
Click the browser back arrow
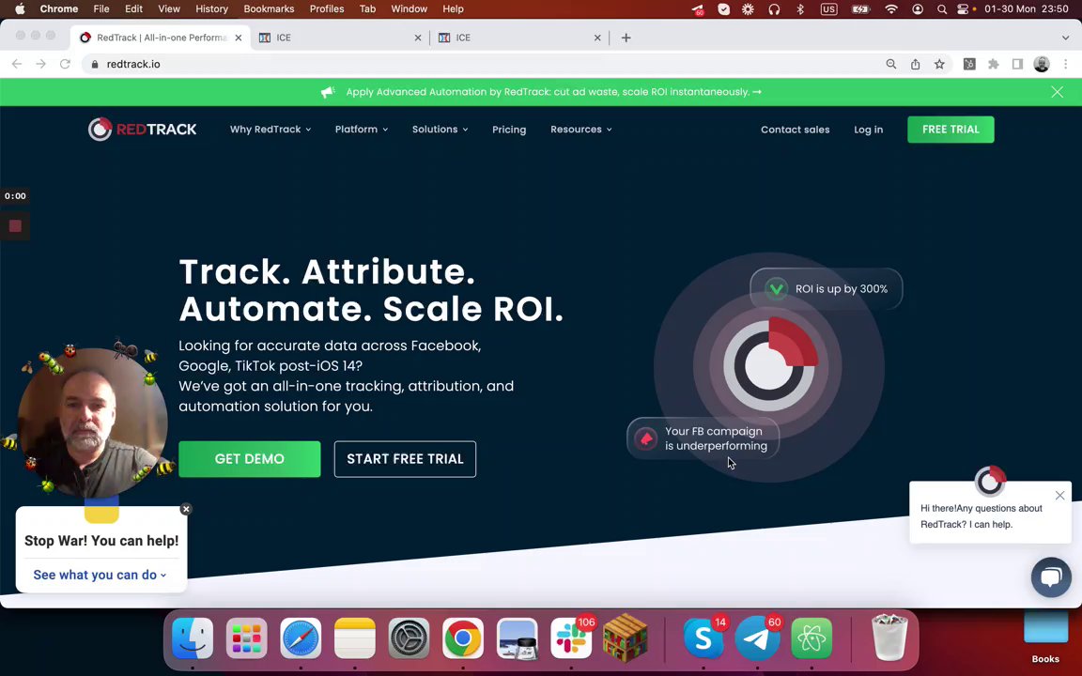[17, 64]
